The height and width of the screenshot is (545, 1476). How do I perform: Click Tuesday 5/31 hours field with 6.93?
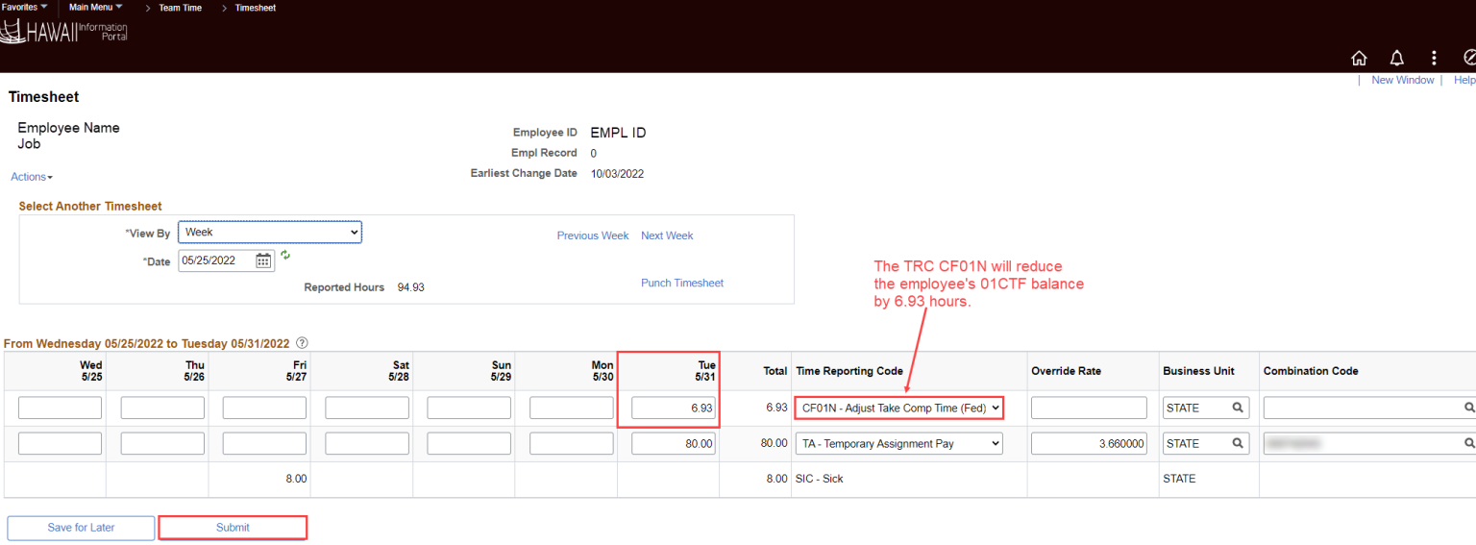[x=673, y=409]
